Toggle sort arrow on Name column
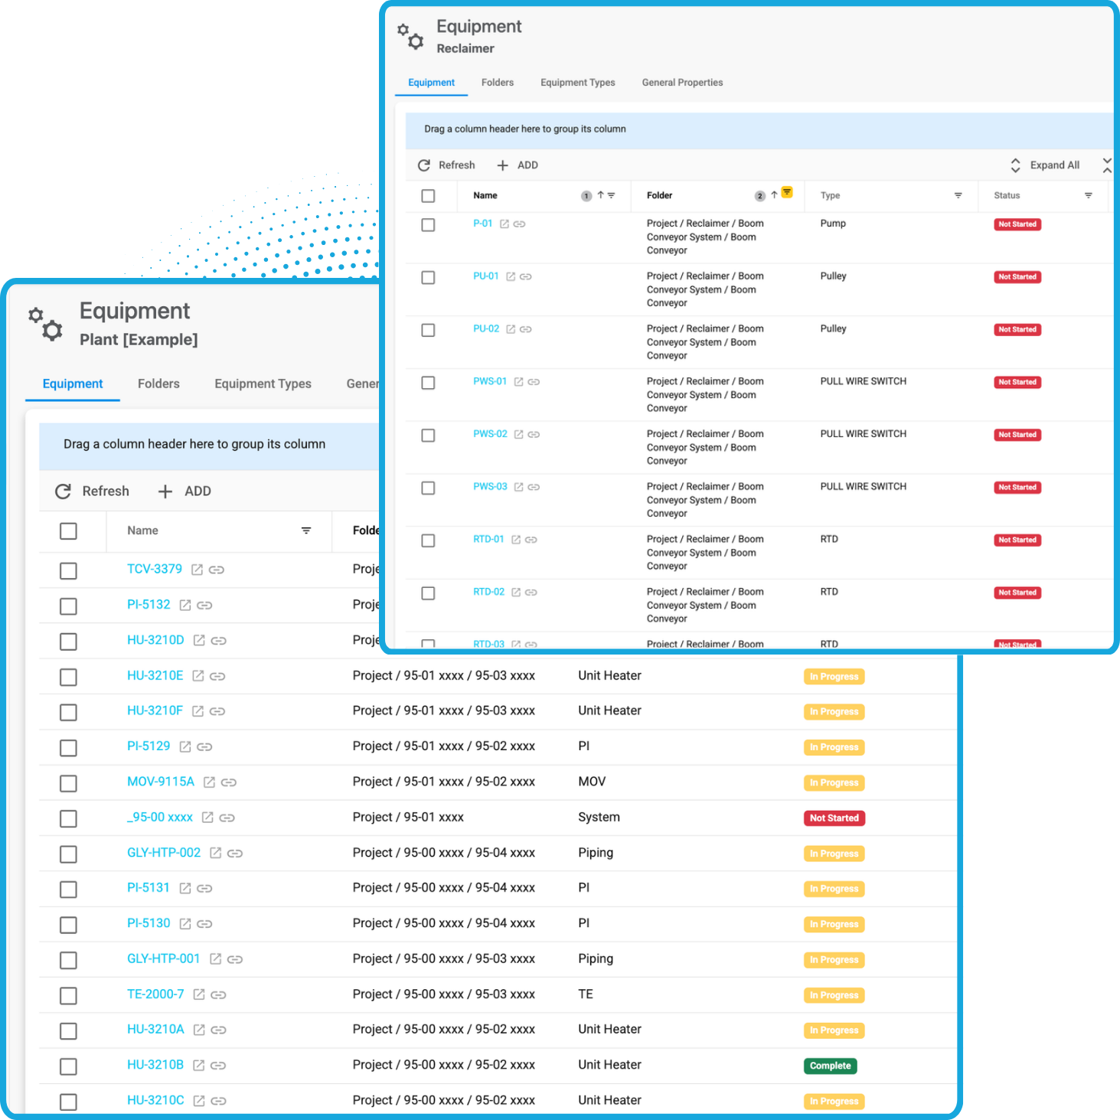Screen dimensions: 1120x1120 click(600, 195)
